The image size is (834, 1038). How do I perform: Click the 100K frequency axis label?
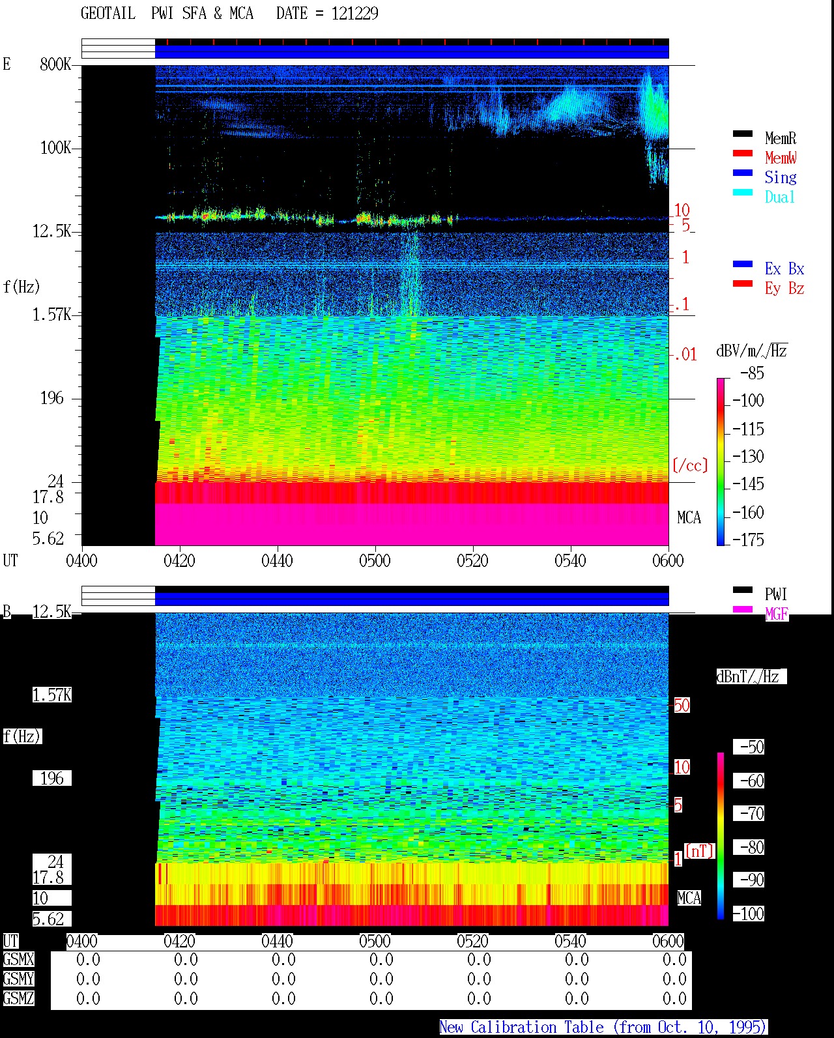point(55,147)
